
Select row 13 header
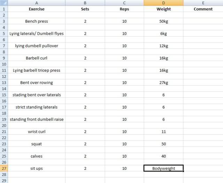point(4,82)
